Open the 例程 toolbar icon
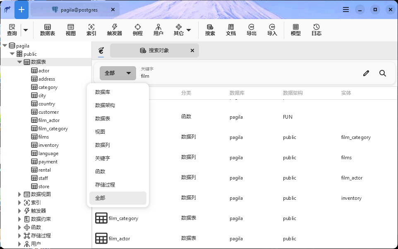This screenshot has width=398, height=249. click(137, 30)
